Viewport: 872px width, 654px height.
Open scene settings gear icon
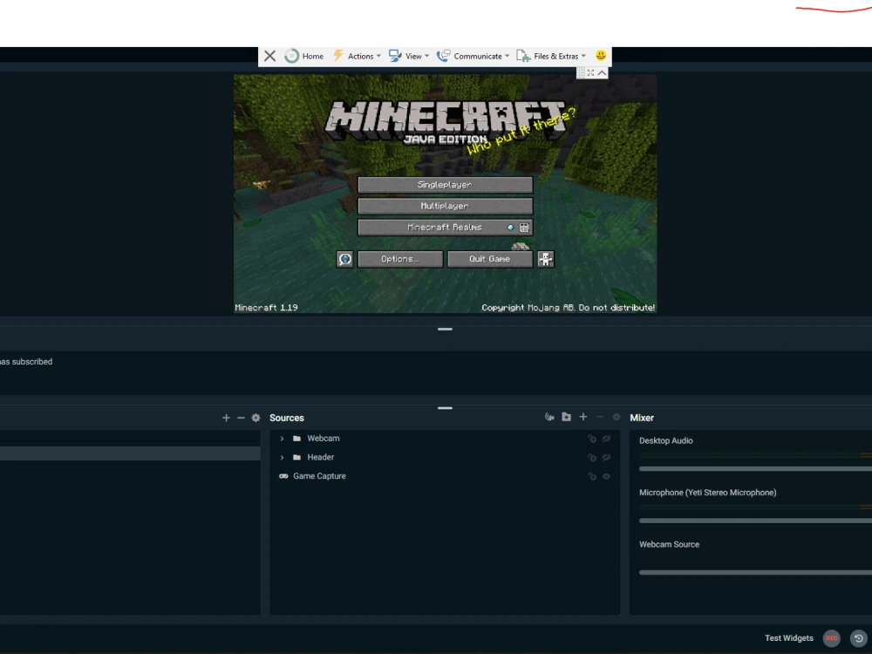(x=255, y=418)
